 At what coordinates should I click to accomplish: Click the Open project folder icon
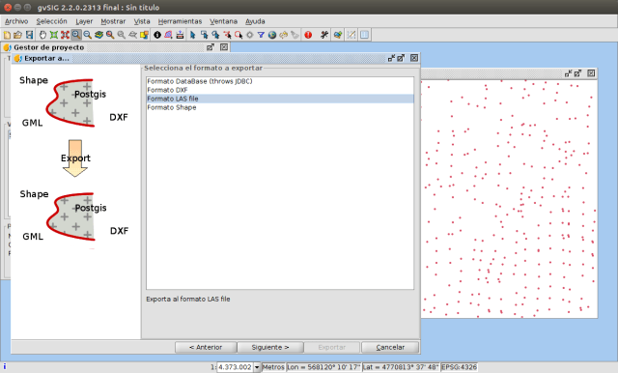click(x=17, y=35)
